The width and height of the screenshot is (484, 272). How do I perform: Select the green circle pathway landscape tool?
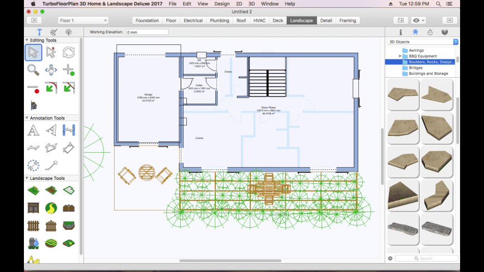[x=51, y=208]
